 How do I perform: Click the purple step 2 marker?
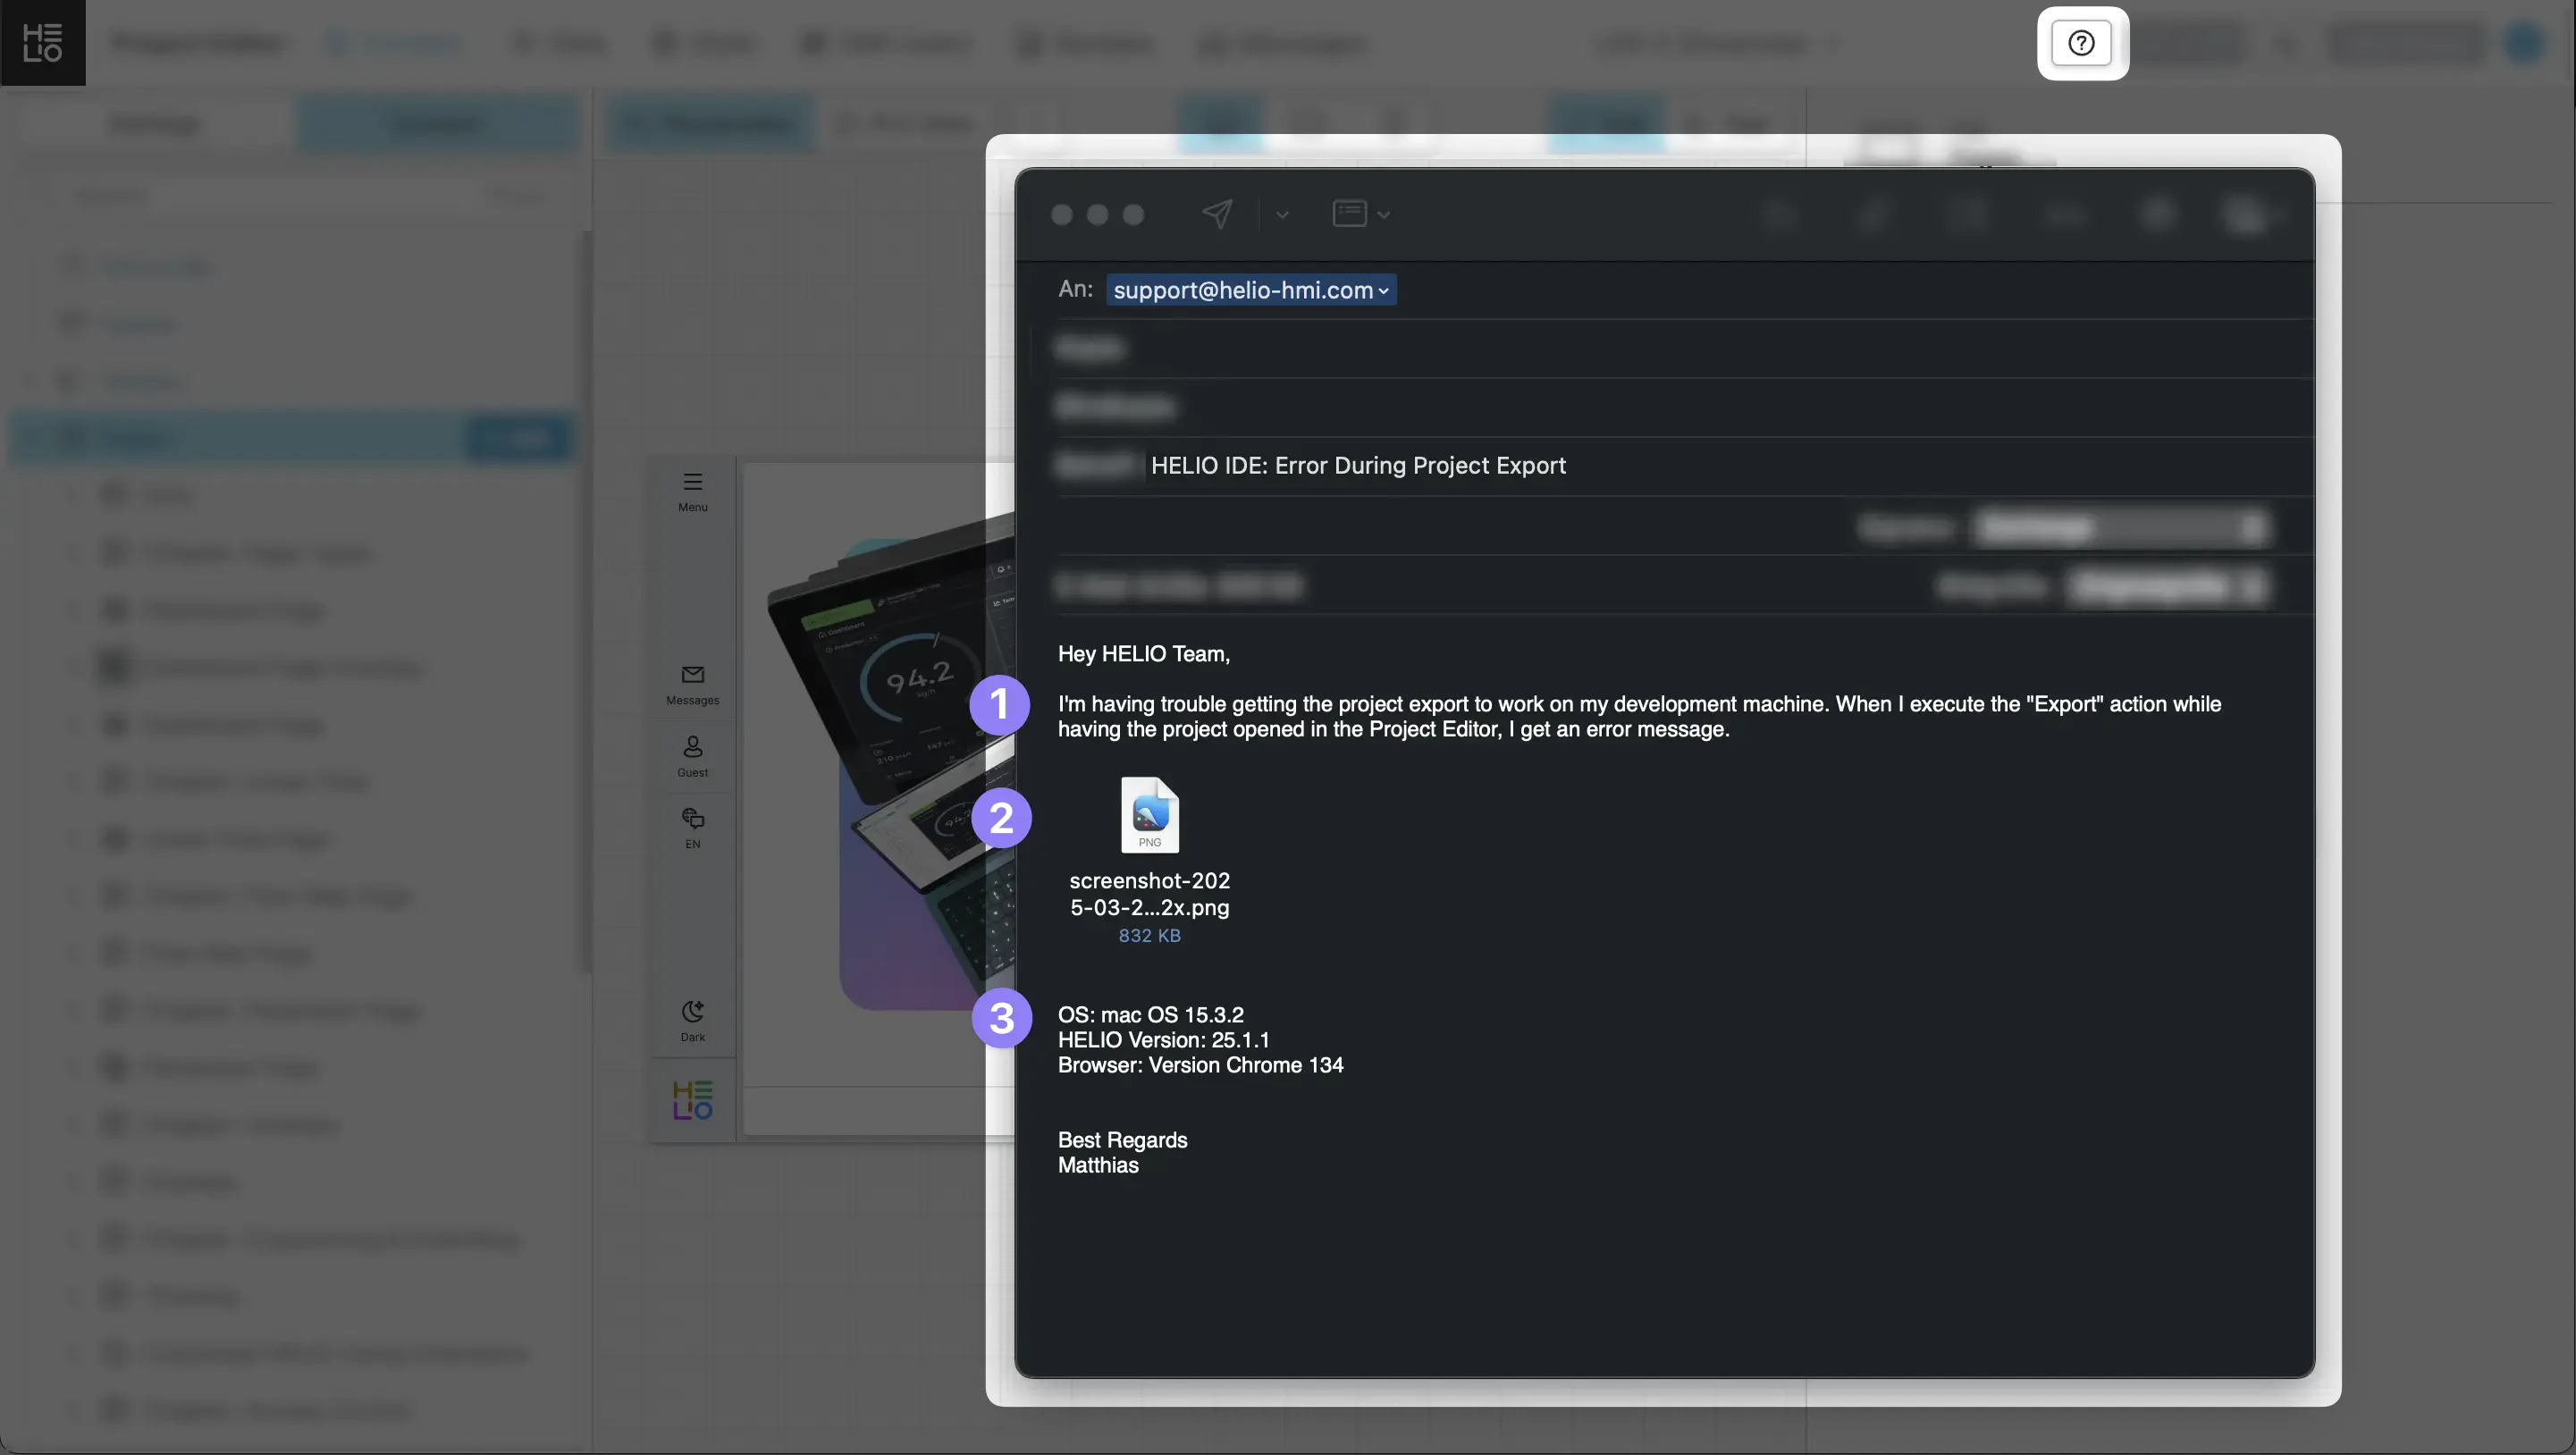tap(1001, 818)
